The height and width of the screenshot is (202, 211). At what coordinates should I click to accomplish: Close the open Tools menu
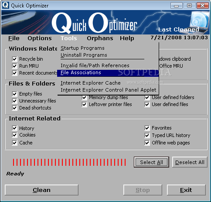click(x=68, y=38)
